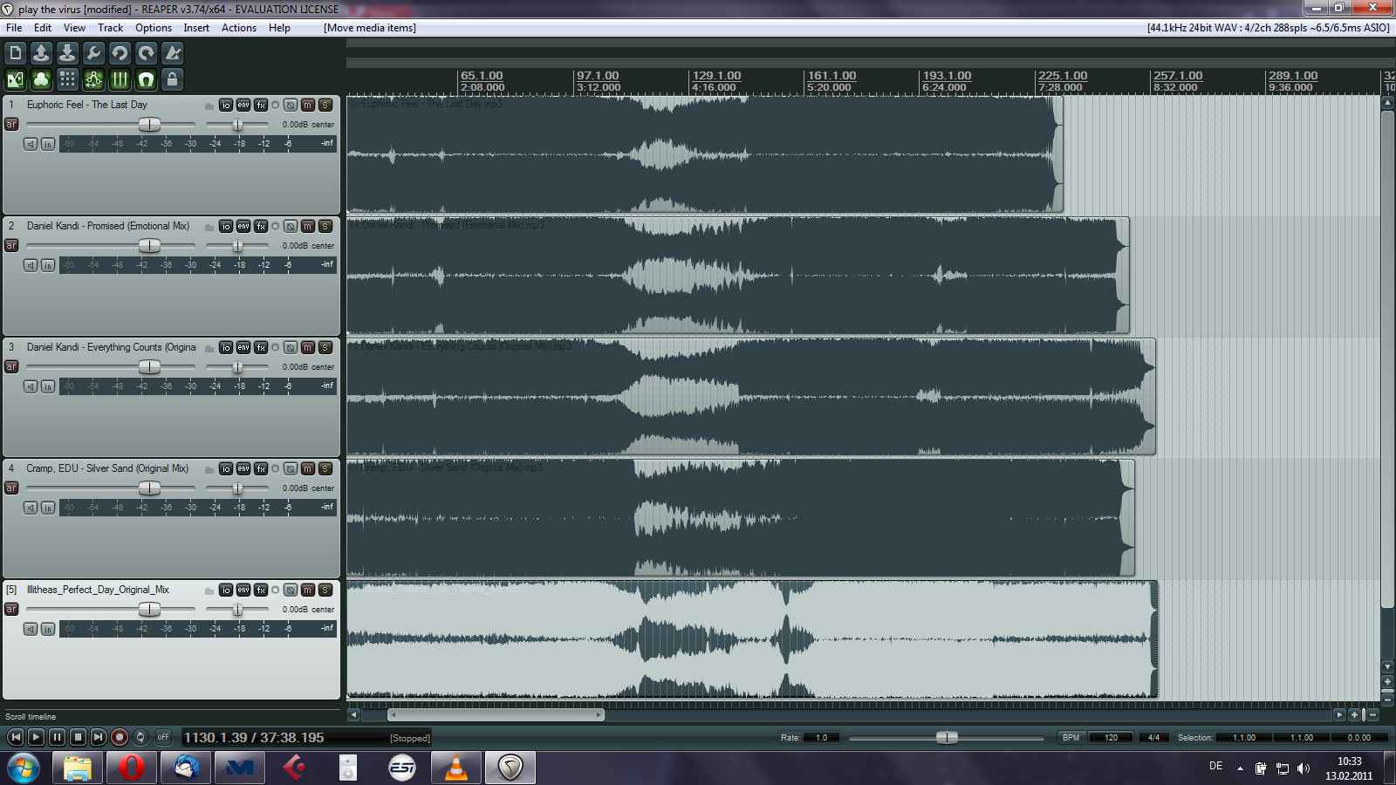Open VLC media player from the taskbar
This screenshot has width=1396, height=785.
(455, 768)
